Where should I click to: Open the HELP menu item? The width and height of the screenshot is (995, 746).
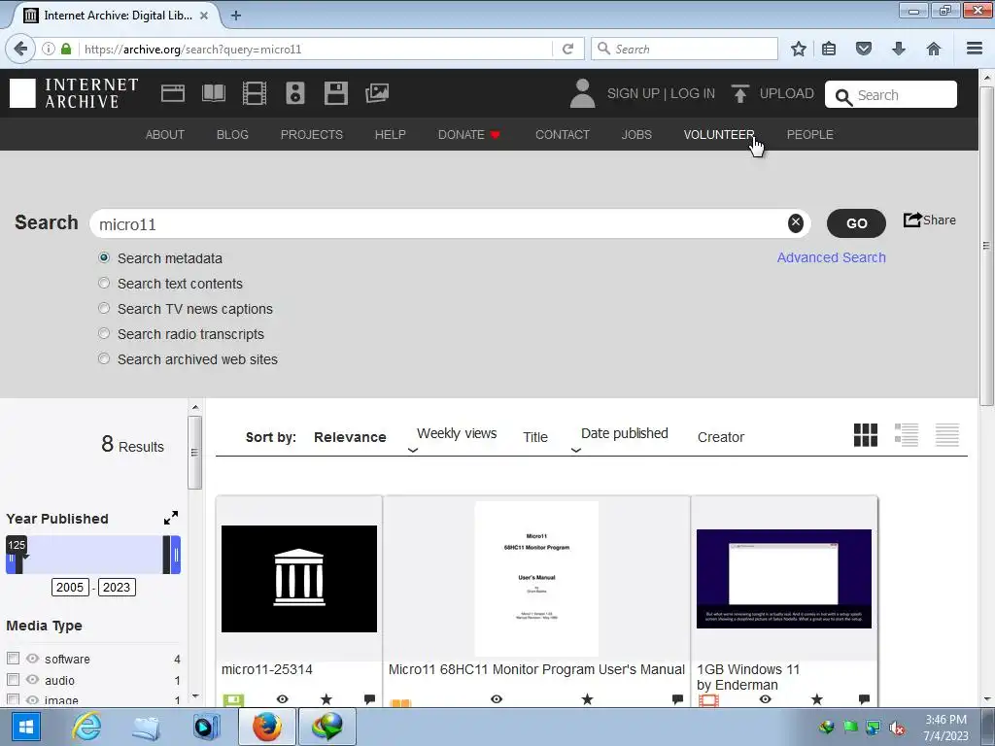(391, 134)
